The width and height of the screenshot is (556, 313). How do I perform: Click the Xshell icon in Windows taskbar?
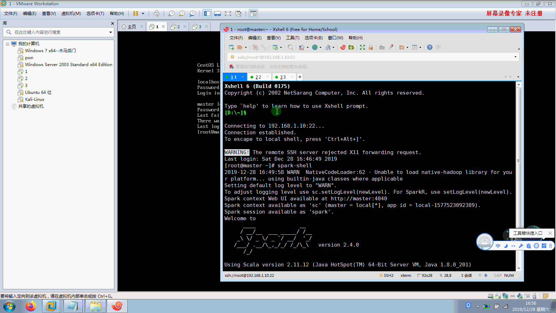pyautogui.click(x=117, y=306)
